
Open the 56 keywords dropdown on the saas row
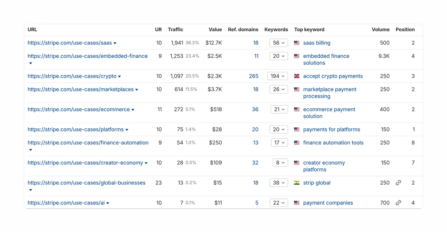point(279,43)
